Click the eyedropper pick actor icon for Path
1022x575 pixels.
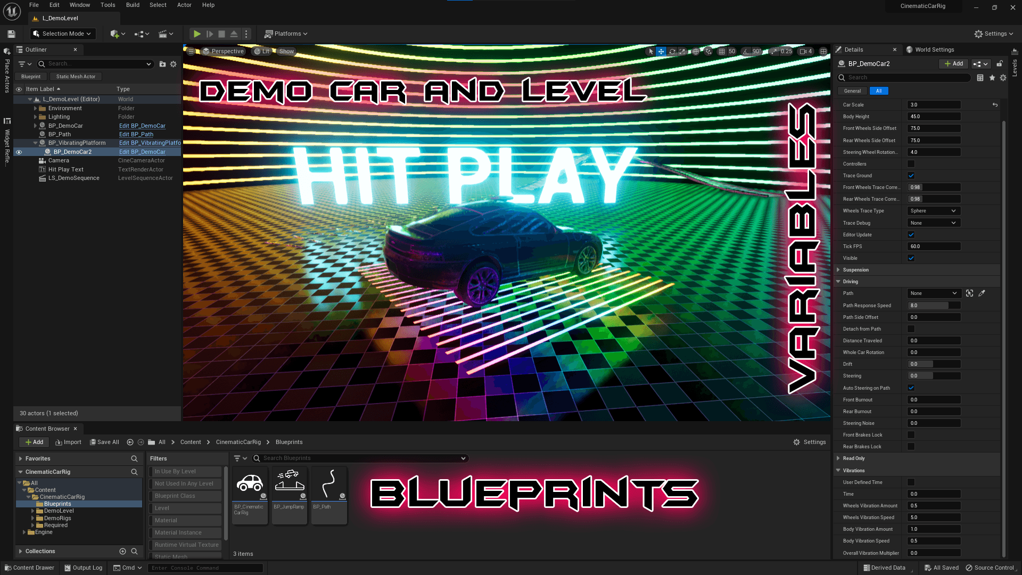click(982, 293)
